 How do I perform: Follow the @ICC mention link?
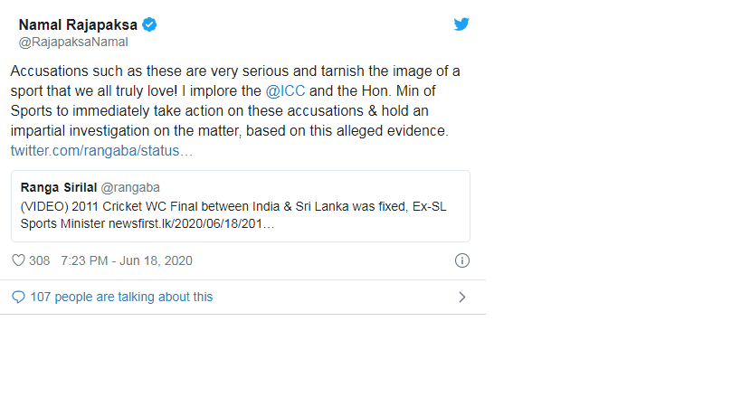pyautogui.click(x=285, y=90)
